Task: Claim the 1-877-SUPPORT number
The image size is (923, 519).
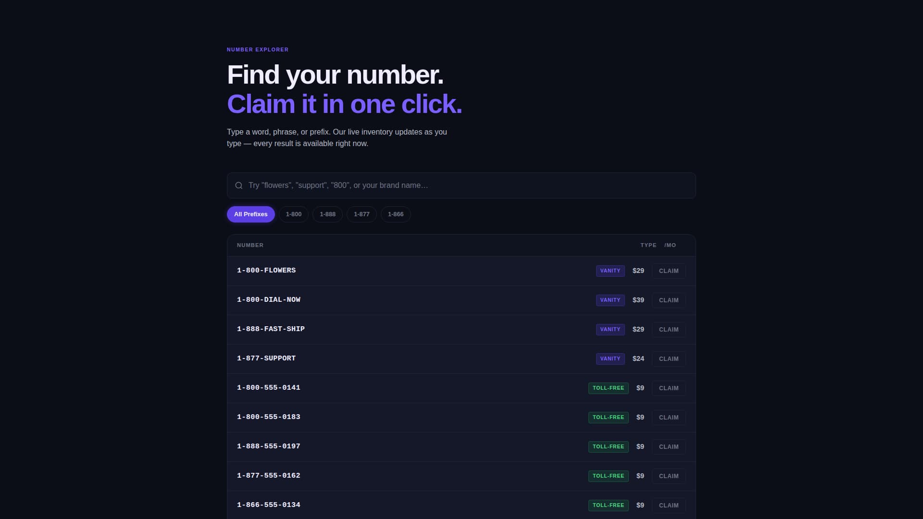Action: coord(669,358)
